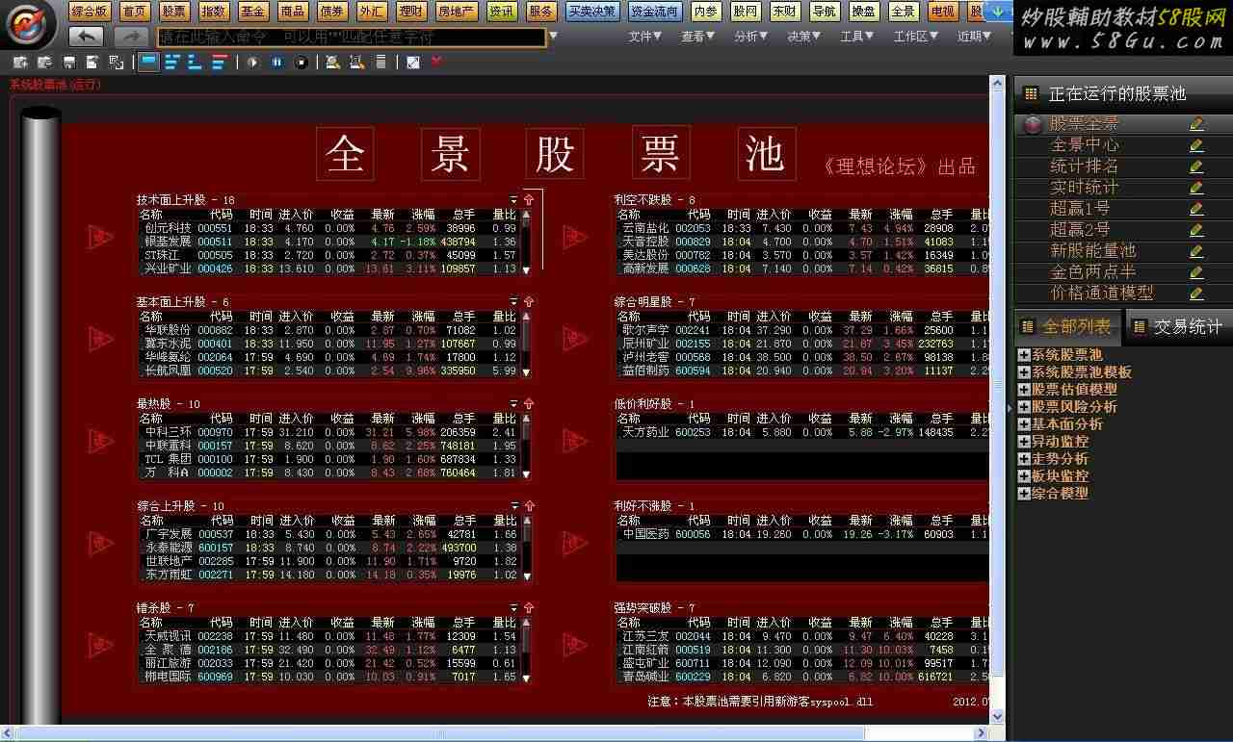This screenshot has height=742, width=1233.
Task: Open the 查看 menu
Action: coord(698,37)
